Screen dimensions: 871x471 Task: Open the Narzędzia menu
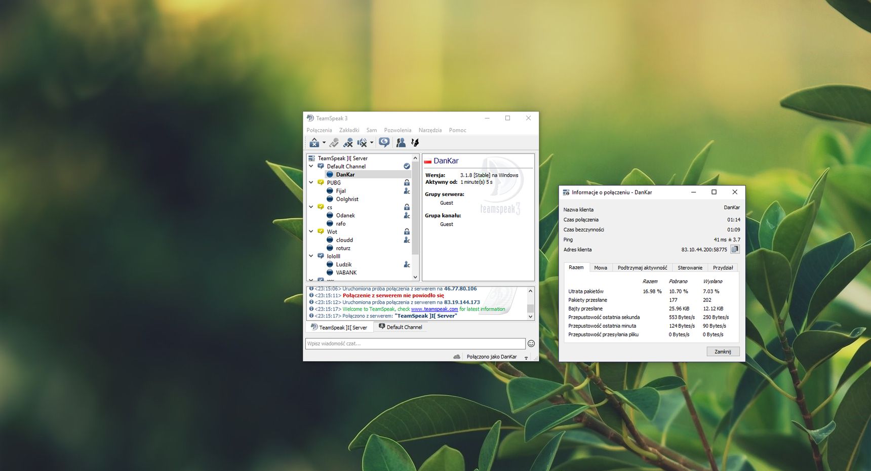(430, 130)
